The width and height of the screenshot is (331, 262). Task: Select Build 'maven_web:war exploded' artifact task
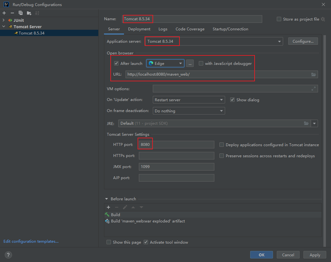click(148, 221)
